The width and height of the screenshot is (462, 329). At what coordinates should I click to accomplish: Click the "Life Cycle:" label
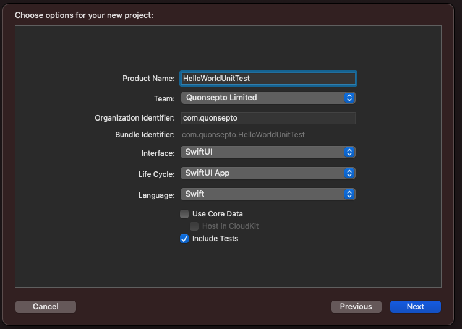point(156,174)
